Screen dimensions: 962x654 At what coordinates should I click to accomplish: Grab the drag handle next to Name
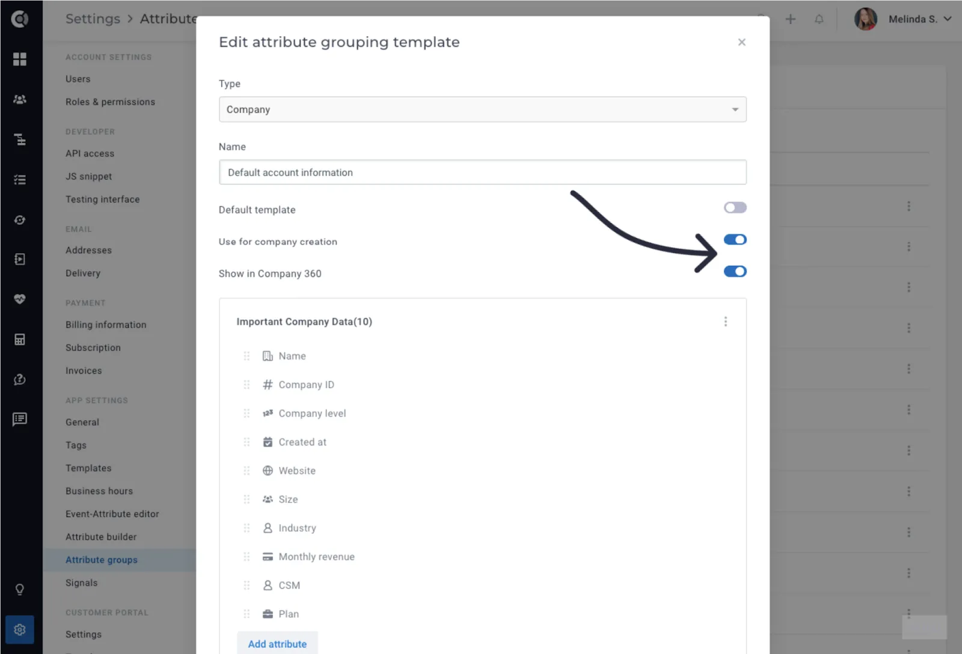(x=247, y=356)
